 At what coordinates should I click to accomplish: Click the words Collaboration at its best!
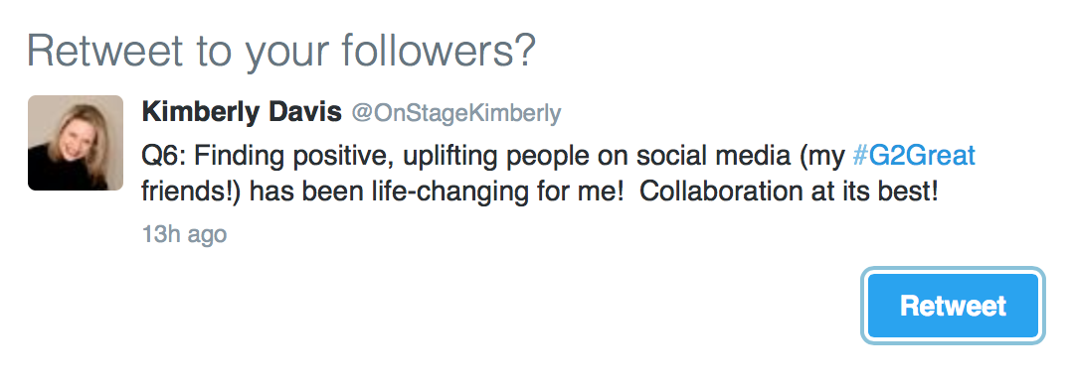(x=789, y=192)
